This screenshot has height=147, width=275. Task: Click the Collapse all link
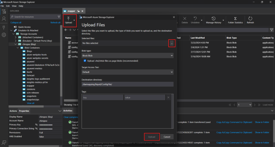tap(16, 23)
